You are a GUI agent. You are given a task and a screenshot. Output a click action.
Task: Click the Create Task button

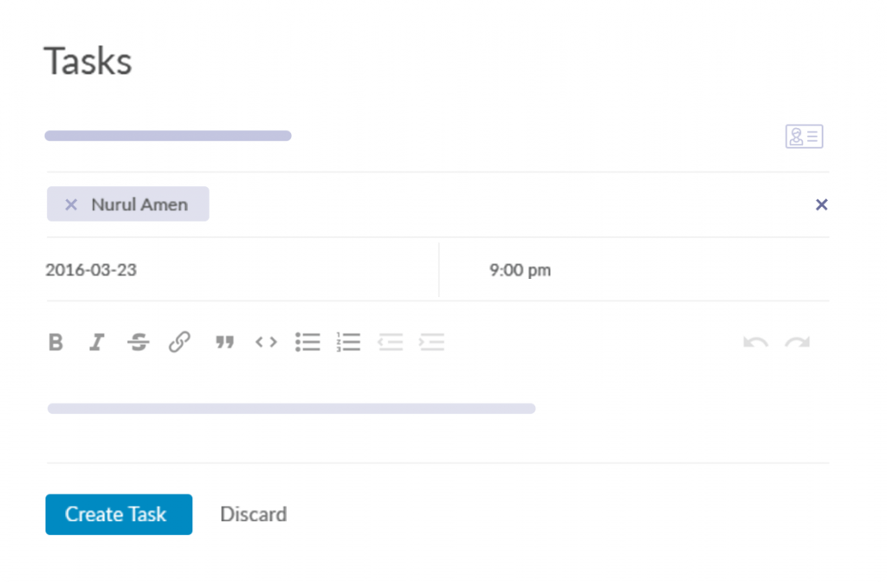[x=119, y=514]
